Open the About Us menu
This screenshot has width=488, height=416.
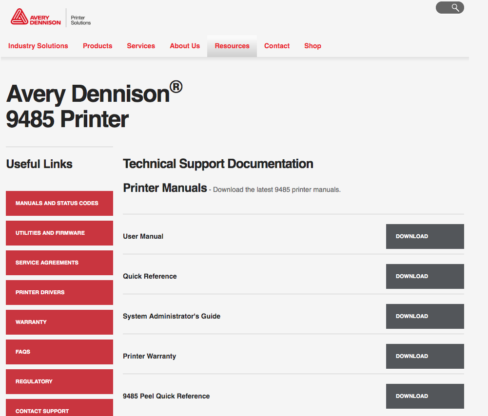(185, 46)
